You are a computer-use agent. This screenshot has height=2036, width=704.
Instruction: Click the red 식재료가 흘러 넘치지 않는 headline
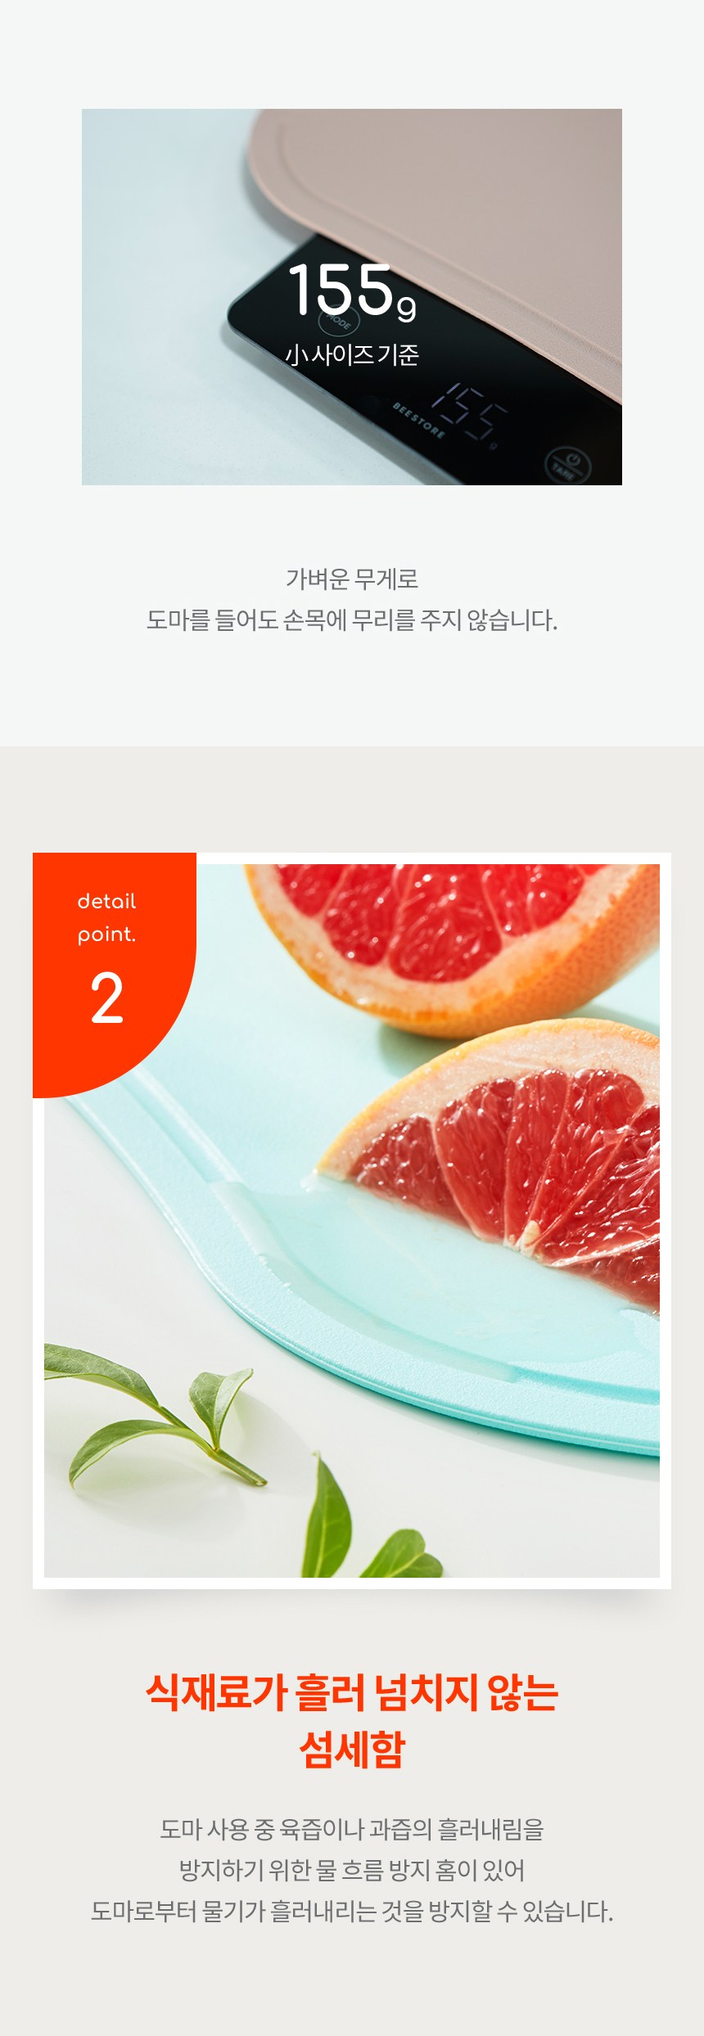point(352,1693)
